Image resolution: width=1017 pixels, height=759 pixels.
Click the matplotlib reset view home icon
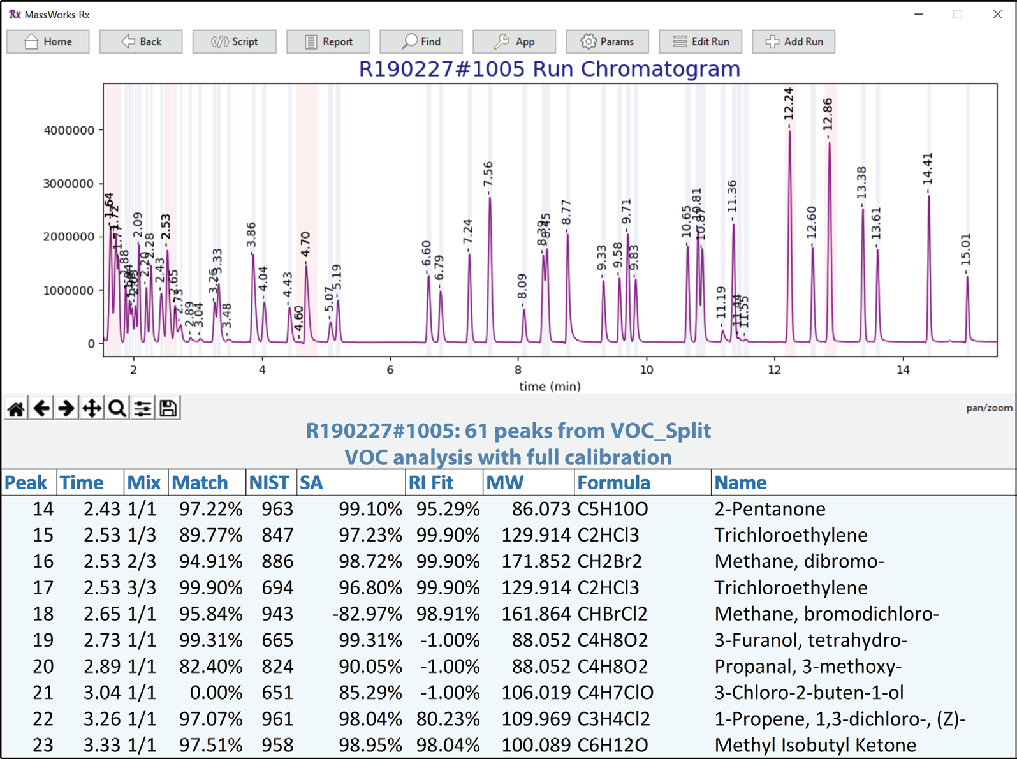pyautogui.click(x=16, y=408)
